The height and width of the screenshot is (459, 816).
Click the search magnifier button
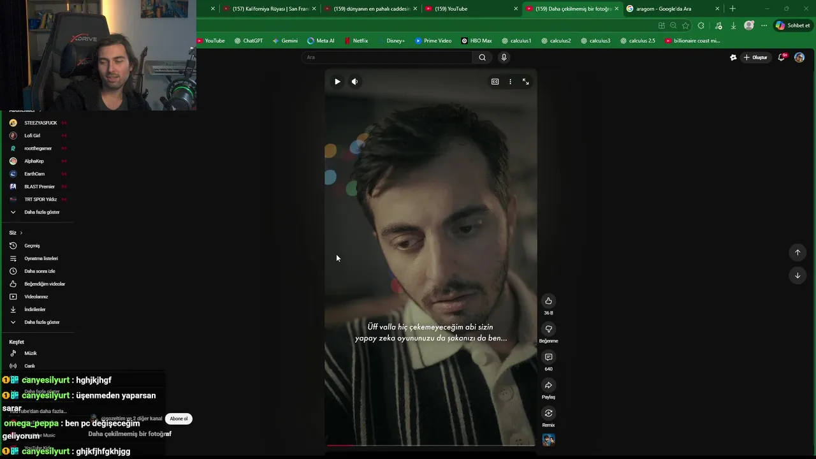tap(483, 57)
